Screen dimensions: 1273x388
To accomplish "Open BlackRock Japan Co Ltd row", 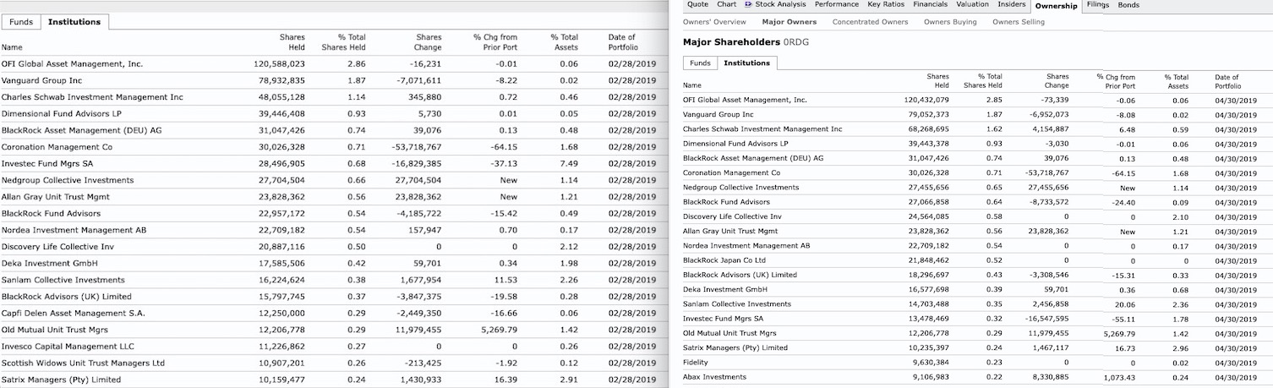I will (x=724, y=260).
